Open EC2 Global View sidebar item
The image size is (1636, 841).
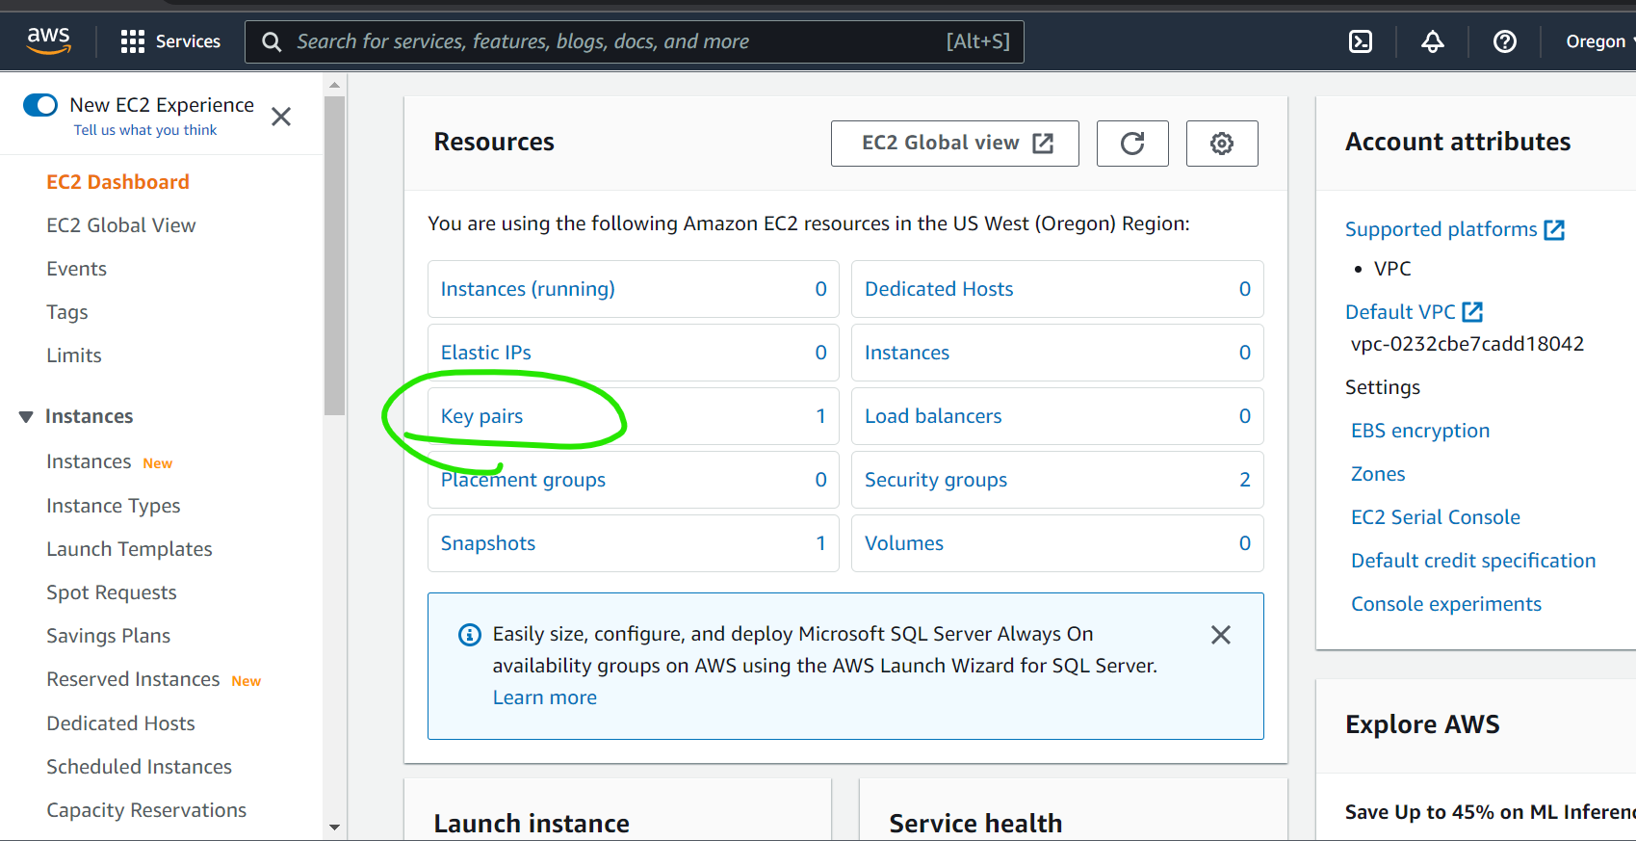tap(121, 225)
